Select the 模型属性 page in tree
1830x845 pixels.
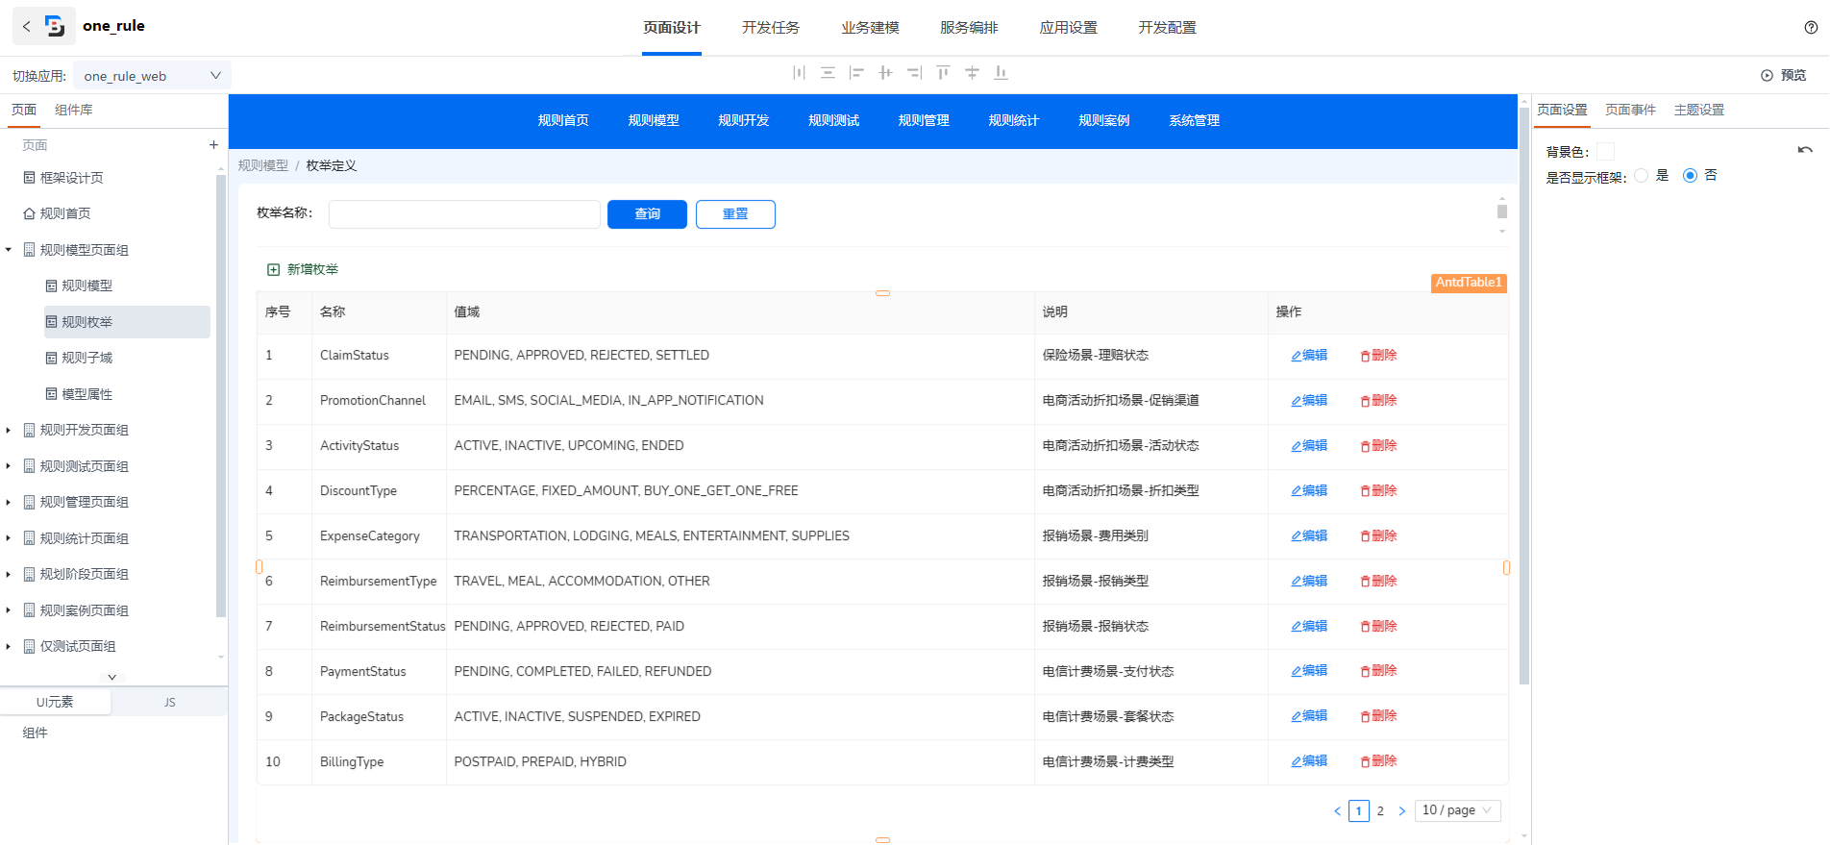pos(87,394)
